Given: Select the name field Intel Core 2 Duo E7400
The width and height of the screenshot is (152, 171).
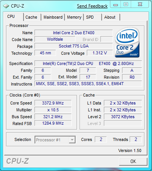Looking at the screenshot, I should point(74,33).
